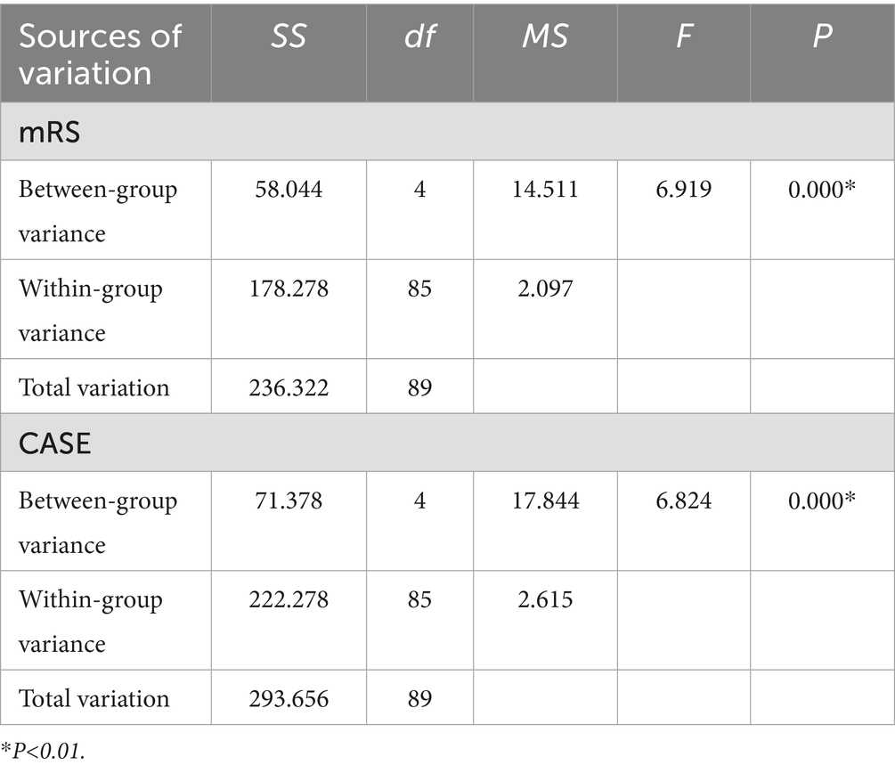Click the "Sources of variation" column header
The width and height of the screenshot is (895, 773).
pos(100,53)
